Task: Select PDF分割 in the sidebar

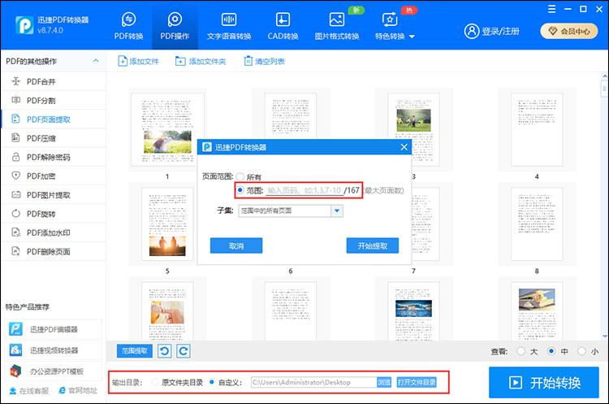Action: coord(54,100)
